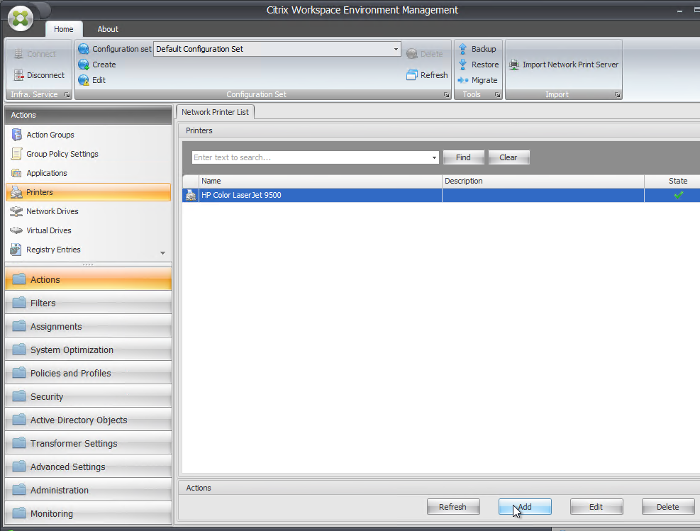Sort by the Name column header
Screen dimensions: 700x531
pyautogui.click(x=320, y=181)
